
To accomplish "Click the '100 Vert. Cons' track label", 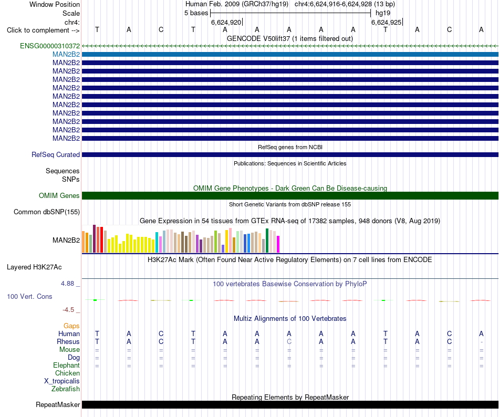I will point(29,296).
